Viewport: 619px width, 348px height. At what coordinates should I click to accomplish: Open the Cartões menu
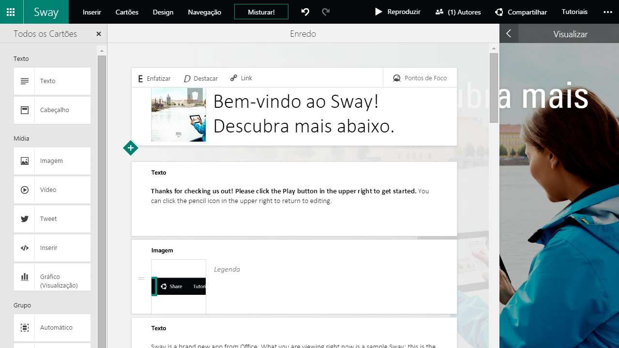(127, 12)
